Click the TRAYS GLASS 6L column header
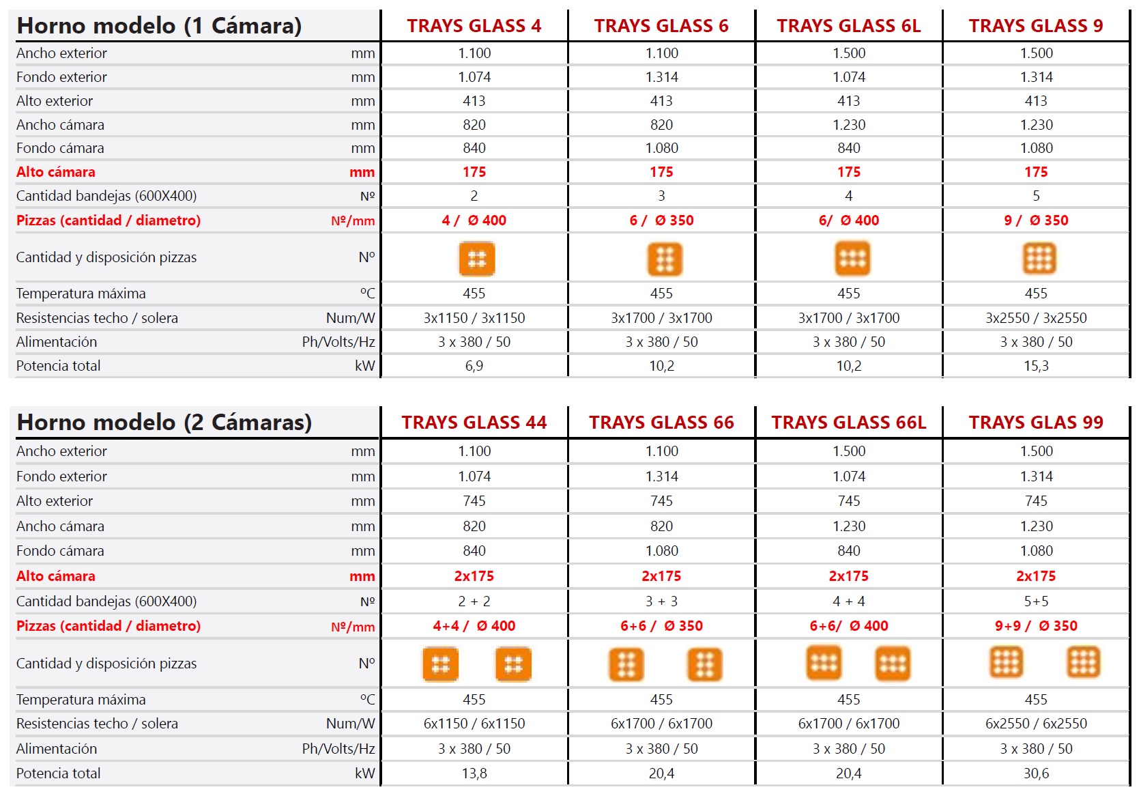Image resolution: width=1141 pixels, height=796 pixels. 849,26
